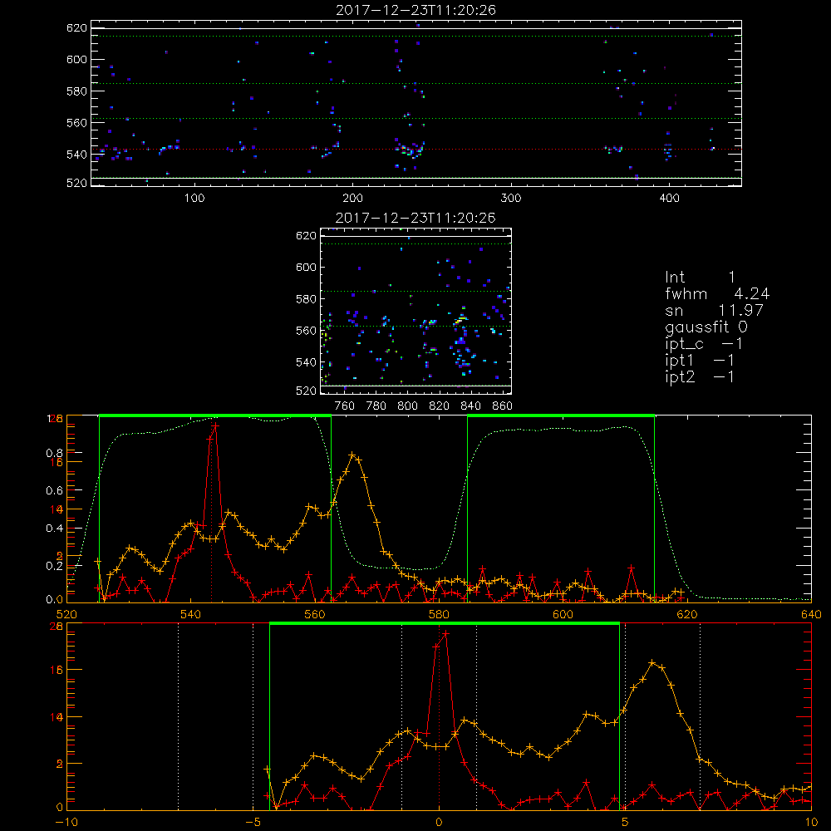This screenshot has height=831, width=831.
Task: Click x-axis label '5' of the bottom plot
Action: 625,822
